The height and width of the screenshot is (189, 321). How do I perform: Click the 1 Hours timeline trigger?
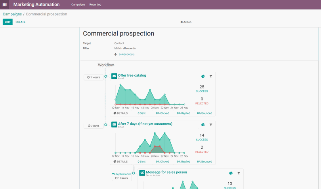(94, 77)
